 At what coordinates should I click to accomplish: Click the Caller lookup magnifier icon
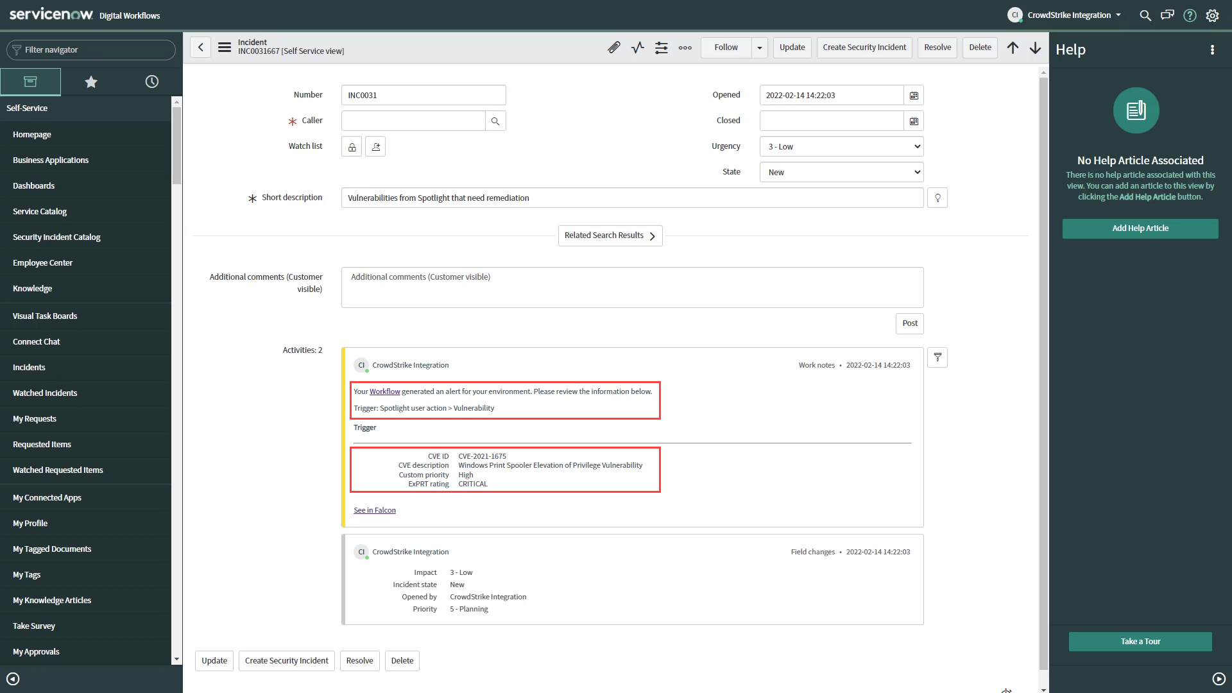pyautogui.click(x=495, y=121)
